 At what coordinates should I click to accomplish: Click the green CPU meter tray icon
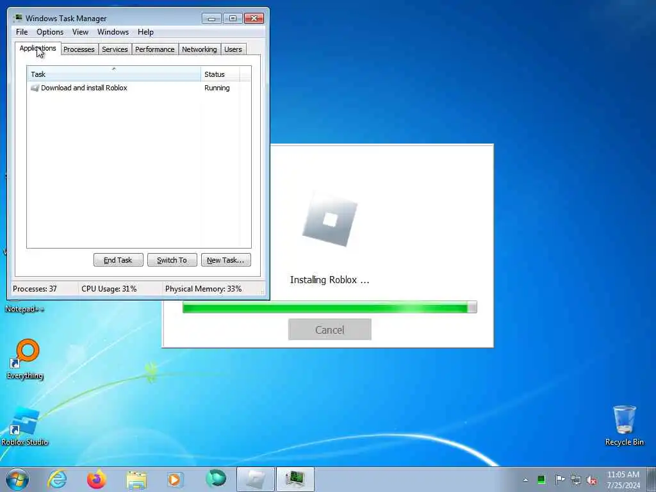click(541, 480)
